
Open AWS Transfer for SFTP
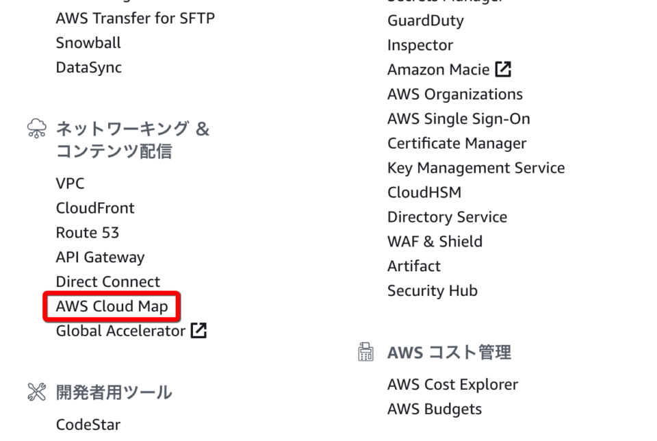tap(135, 18)
